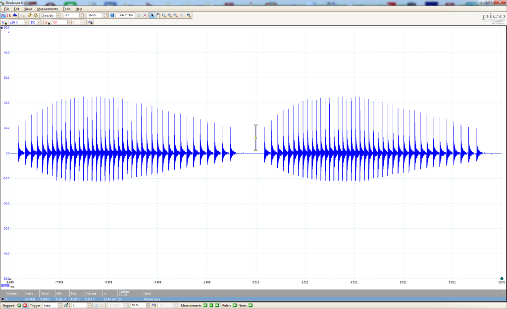Click the yellow trigger marker diamond
Screen dimensions: 507x309
(x=255, y=138)
